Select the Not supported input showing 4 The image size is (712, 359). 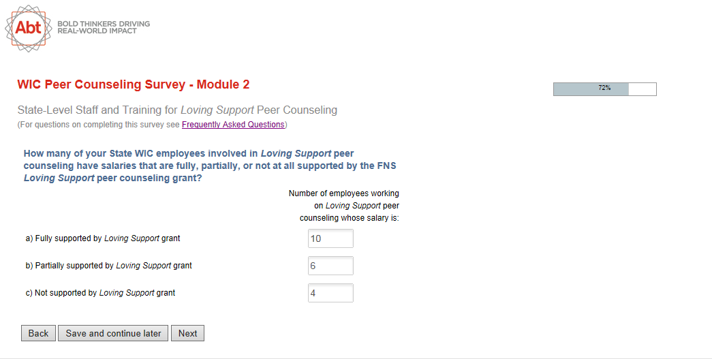click(330, 293)
